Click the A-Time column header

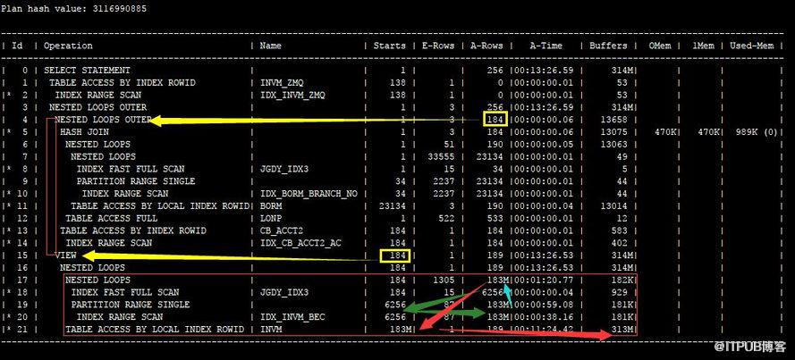(x=546, y=46)
